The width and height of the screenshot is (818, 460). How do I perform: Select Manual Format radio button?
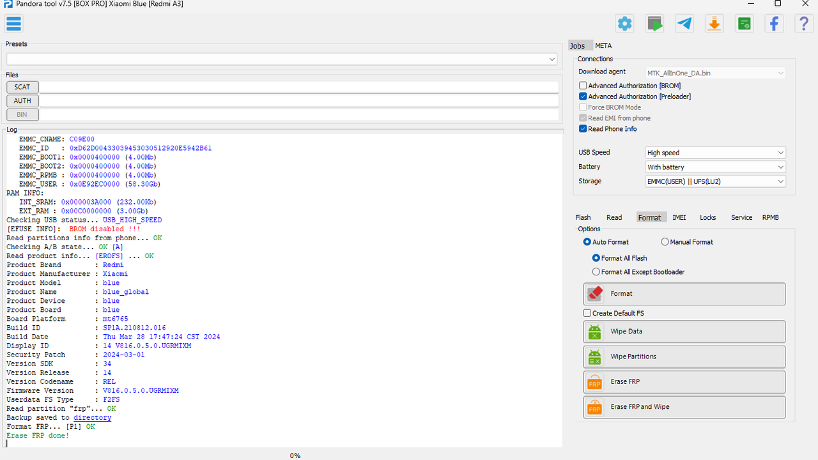click(665, 242)
